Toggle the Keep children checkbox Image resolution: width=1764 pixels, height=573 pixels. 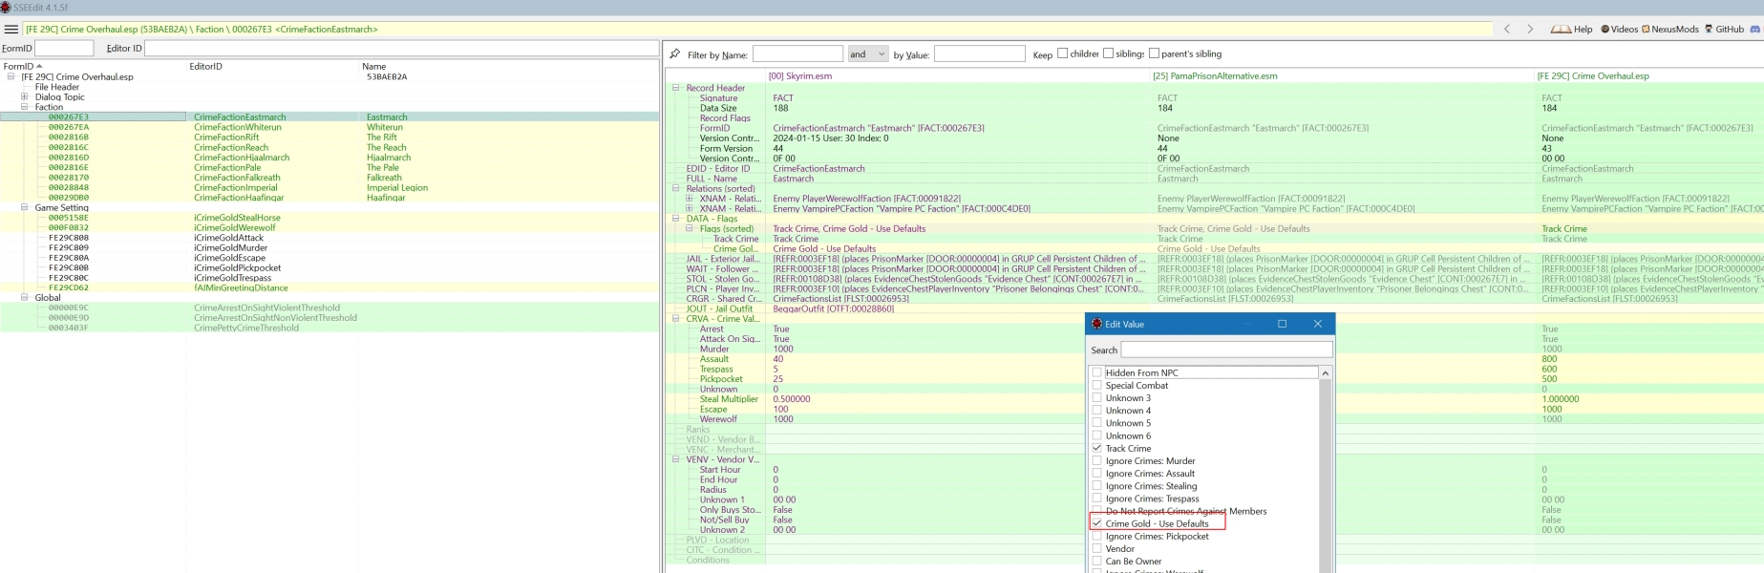click(1062, 53)
